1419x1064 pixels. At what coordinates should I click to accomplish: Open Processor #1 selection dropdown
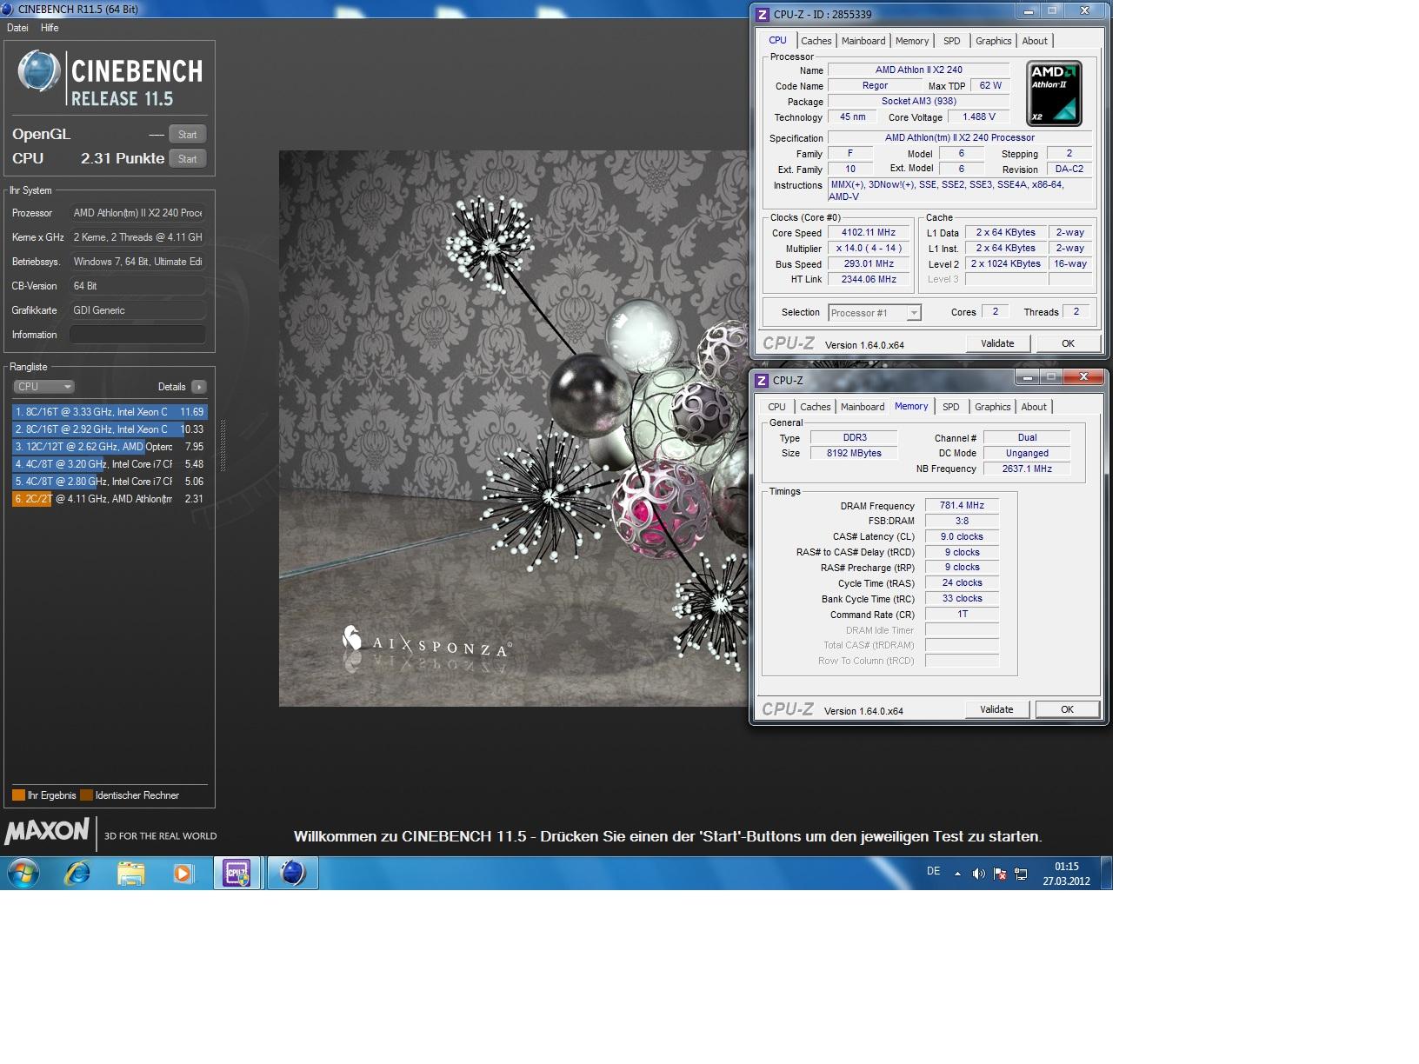click(874, 313)
